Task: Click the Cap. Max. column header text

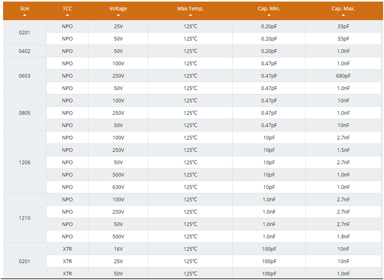Action: (343, 8)
